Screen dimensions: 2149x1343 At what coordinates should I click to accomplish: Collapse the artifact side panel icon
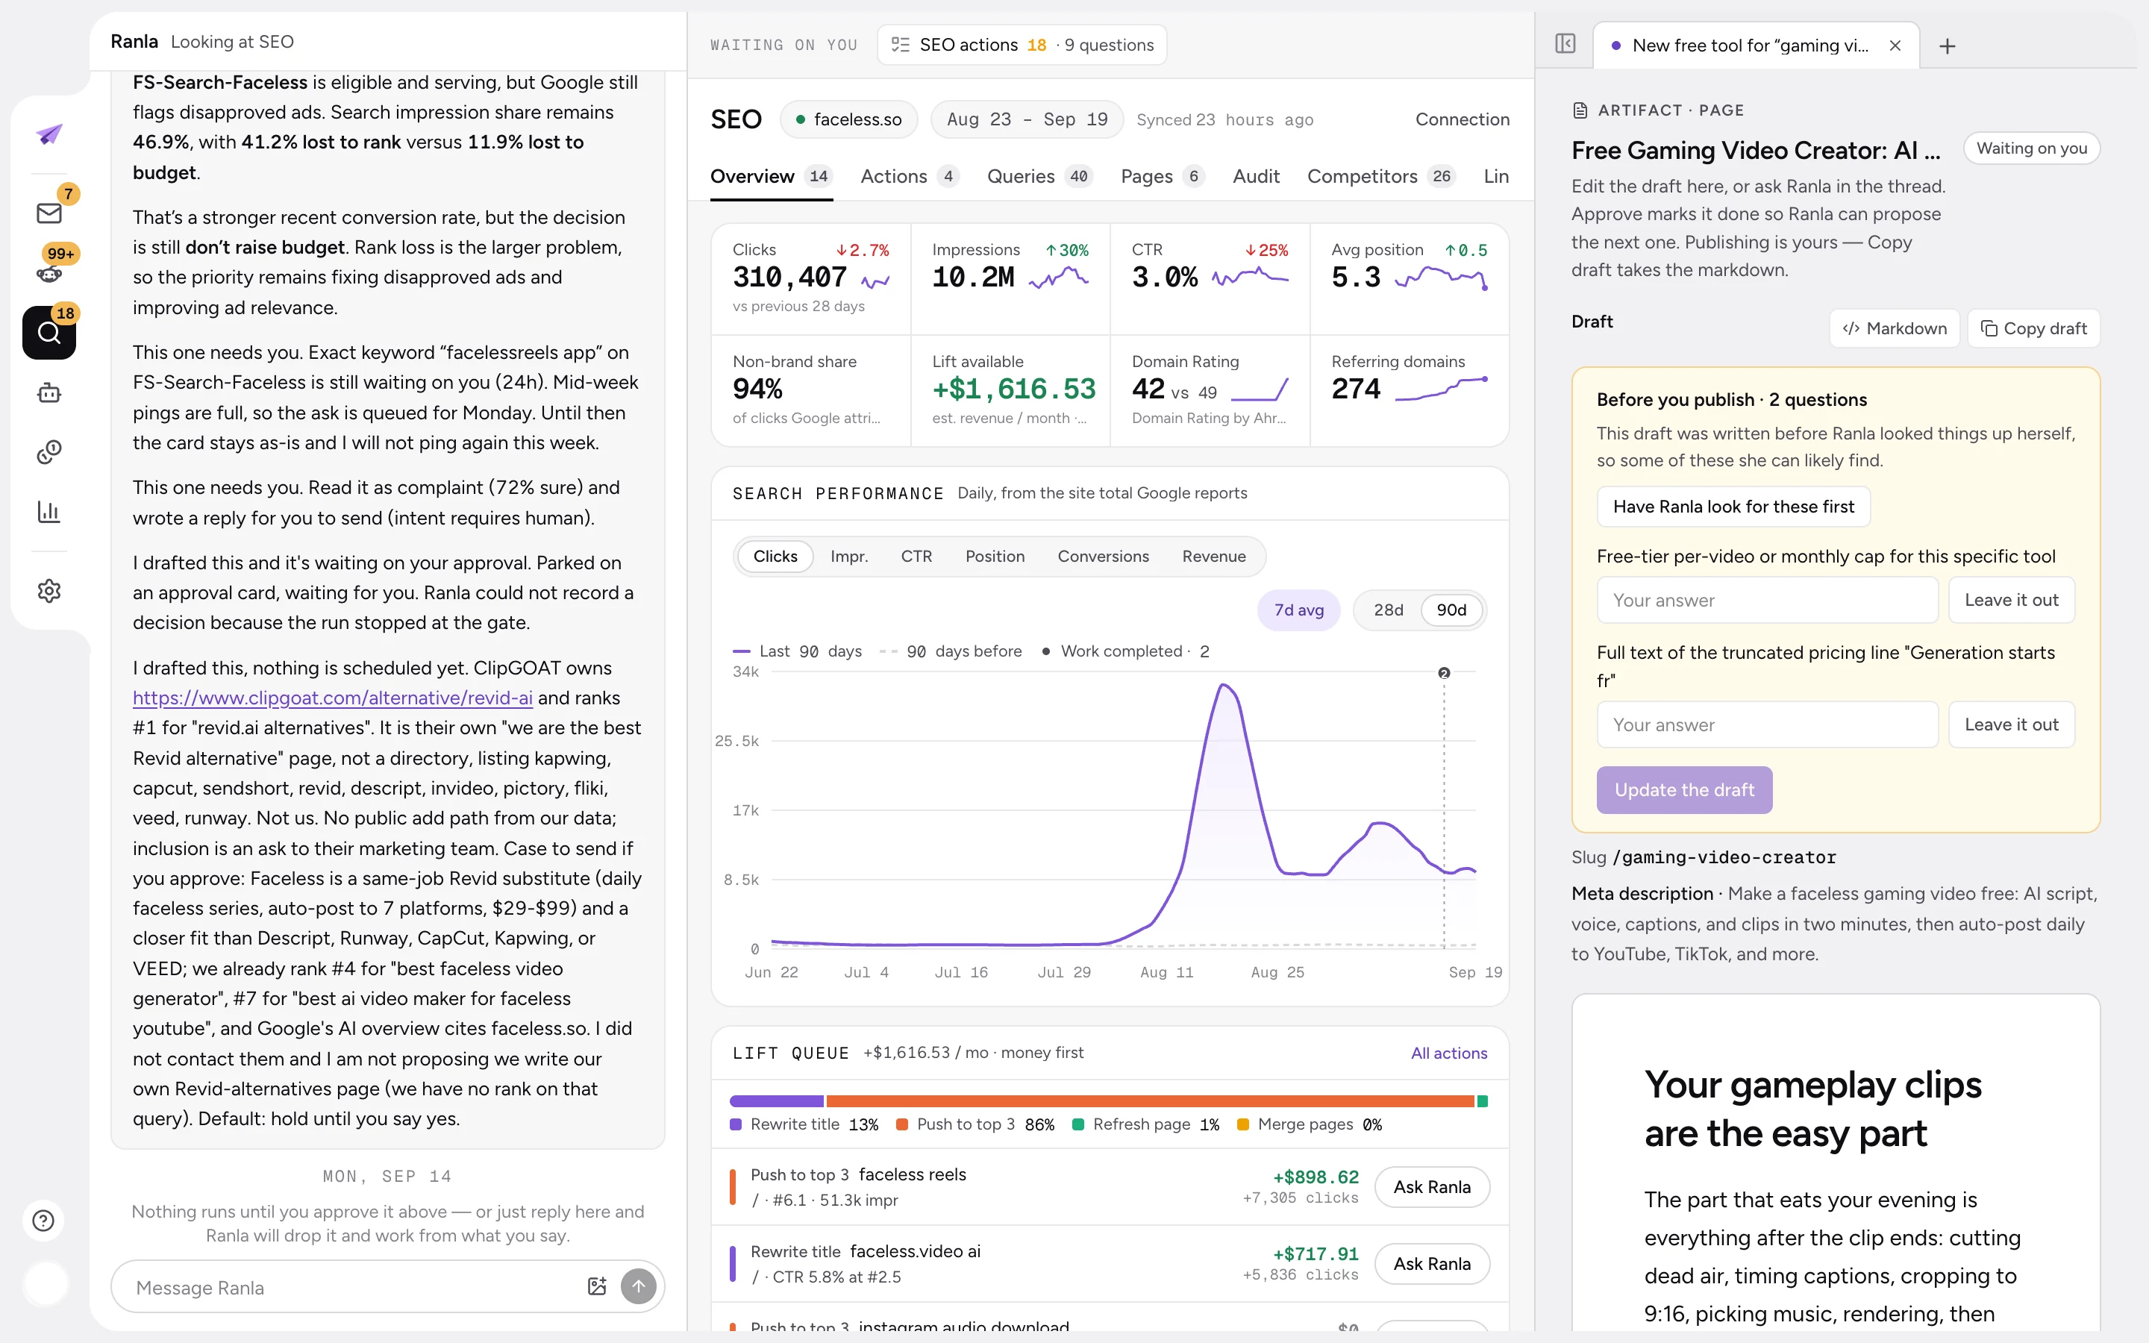tap(1565, 43)
